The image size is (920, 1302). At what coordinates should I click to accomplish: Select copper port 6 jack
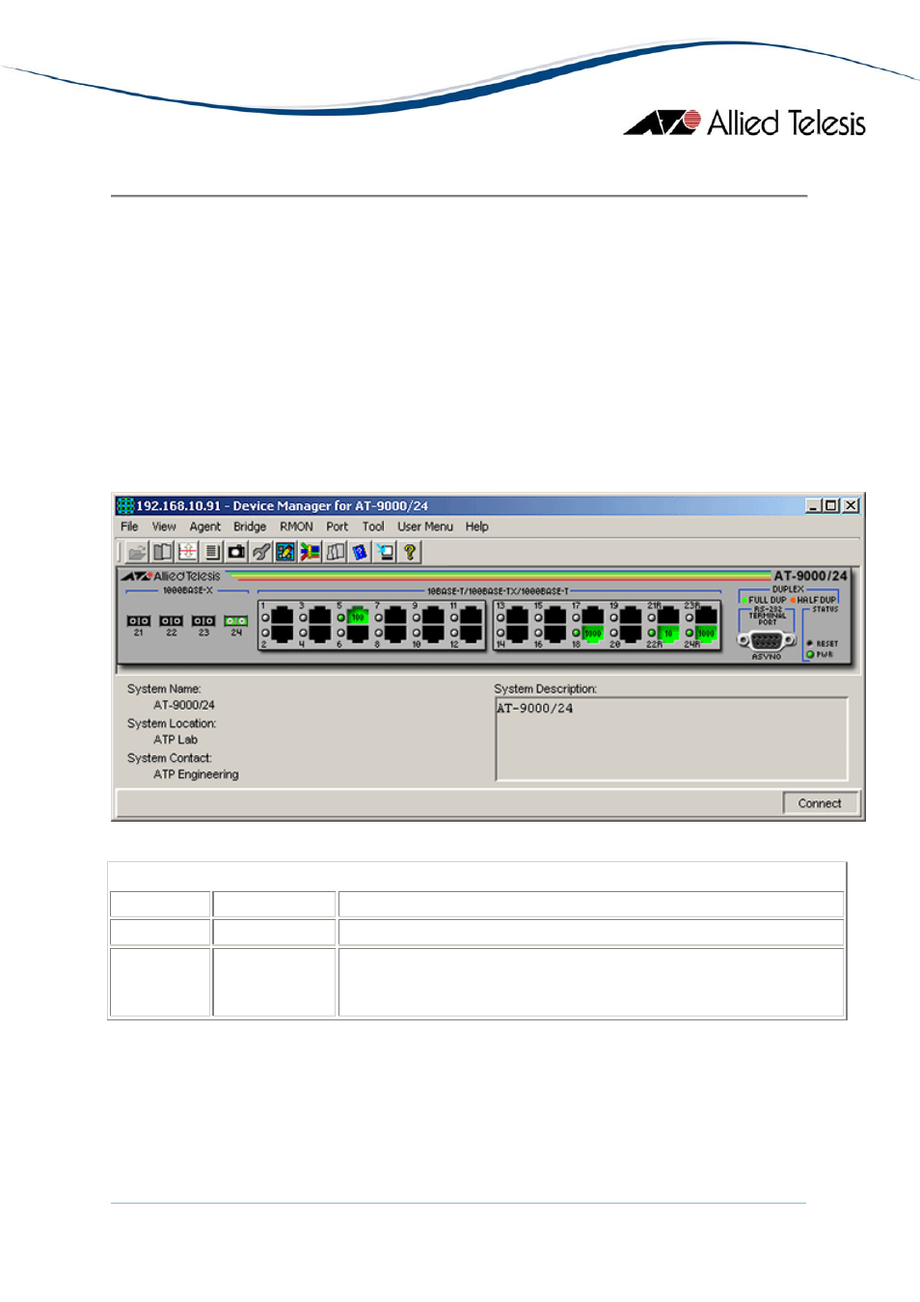click(358, 633)
